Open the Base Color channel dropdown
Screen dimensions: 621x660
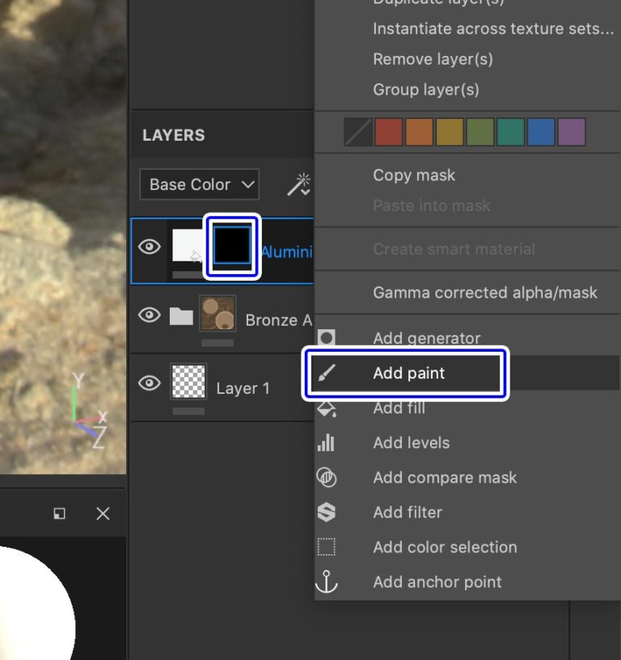(x=200, y=184)
